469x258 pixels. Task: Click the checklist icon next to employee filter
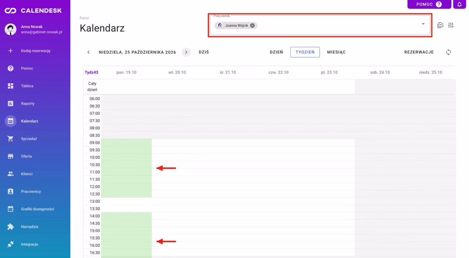click(440, 25)
